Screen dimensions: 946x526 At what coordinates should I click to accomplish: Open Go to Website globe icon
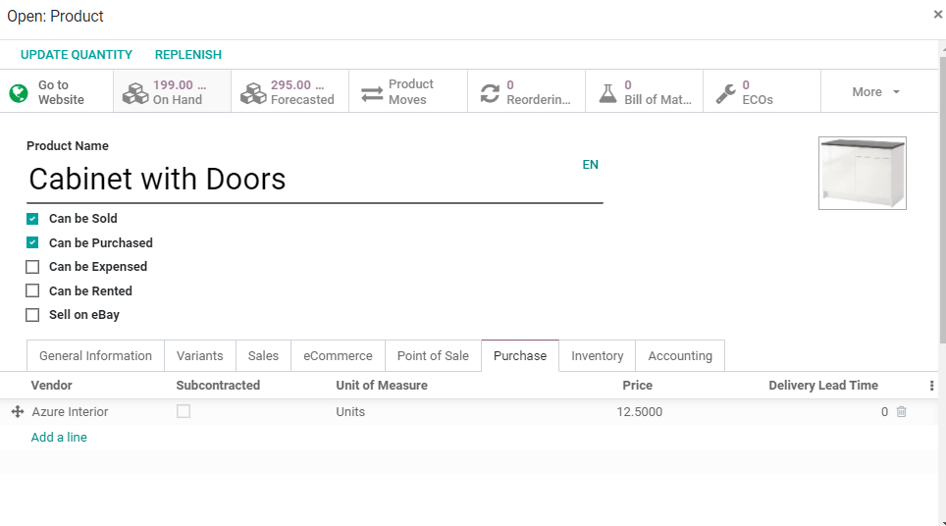click(x=19, y=92)
